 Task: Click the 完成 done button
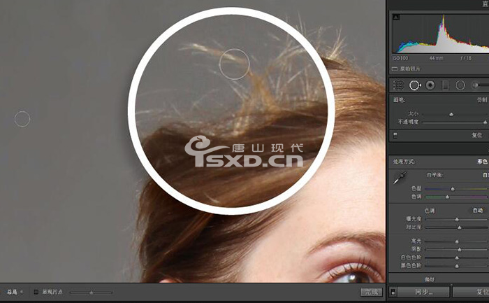coord(372,292)
